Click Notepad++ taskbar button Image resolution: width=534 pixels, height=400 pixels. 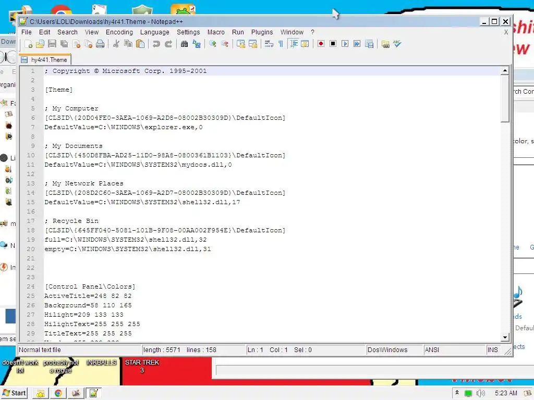pyautogui.click(x=93, y=393)
